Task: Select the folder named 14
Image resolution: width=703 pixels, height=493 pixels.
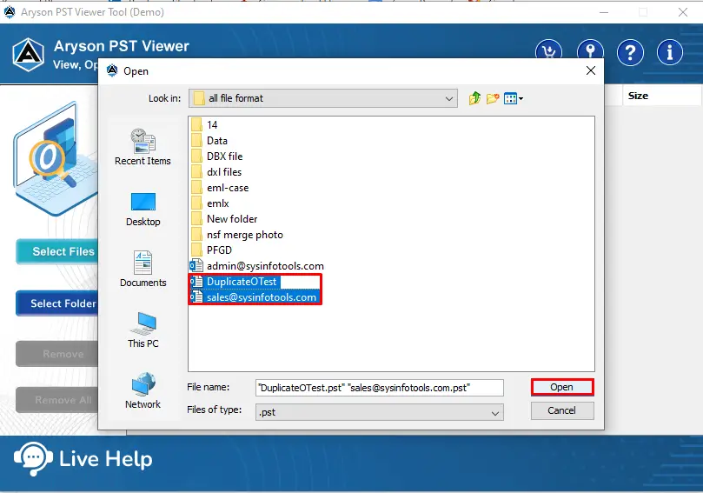Action: 204,124
